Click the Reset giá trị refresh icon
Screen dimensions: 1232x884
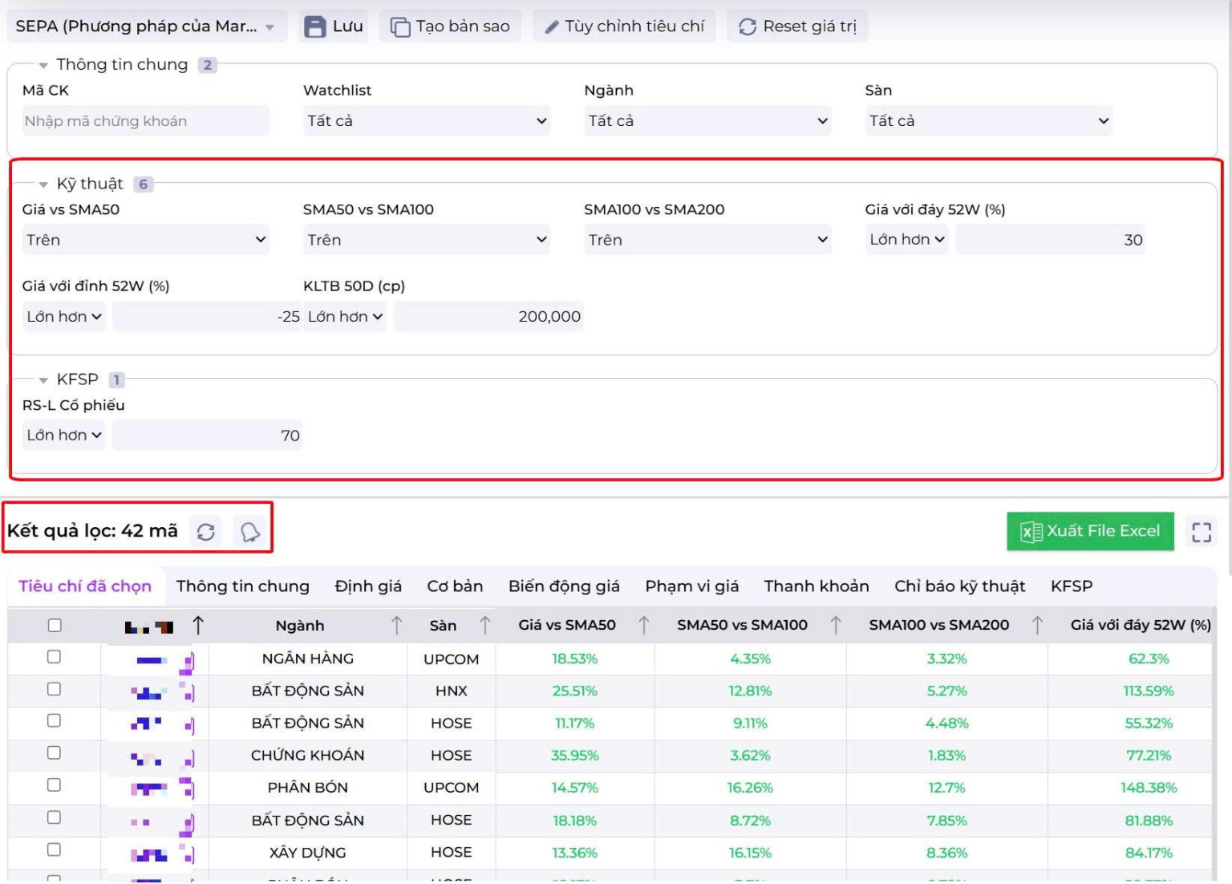[x=748, y=26]
